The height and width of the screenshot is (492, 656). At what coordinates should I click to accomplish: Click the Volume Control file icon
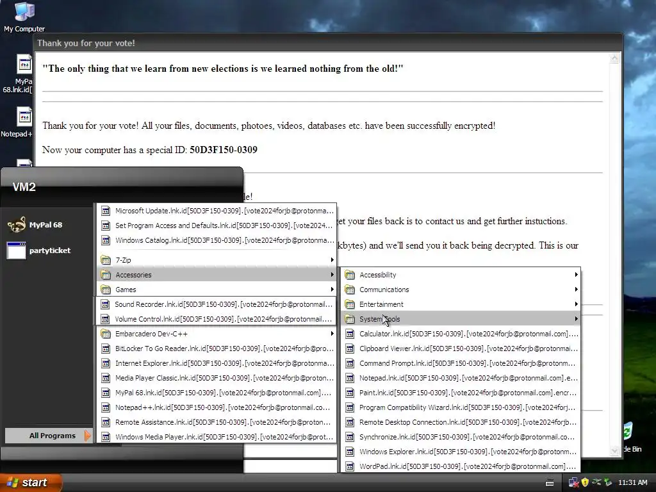pyautogui.click(x=106, y=319)
